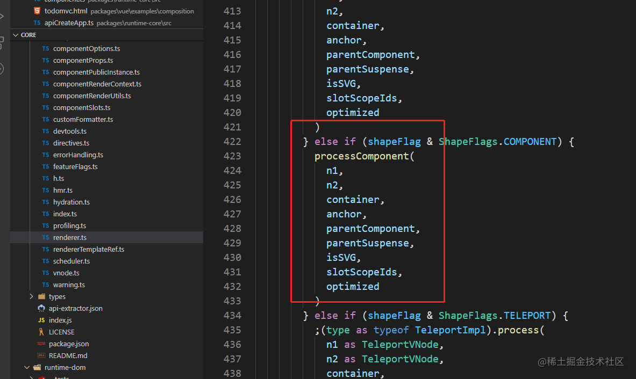Image resolution: width=636 pixels, height=379 pixels.
Task: Click TeleportImpl on line 435
Action: (450, 330)
